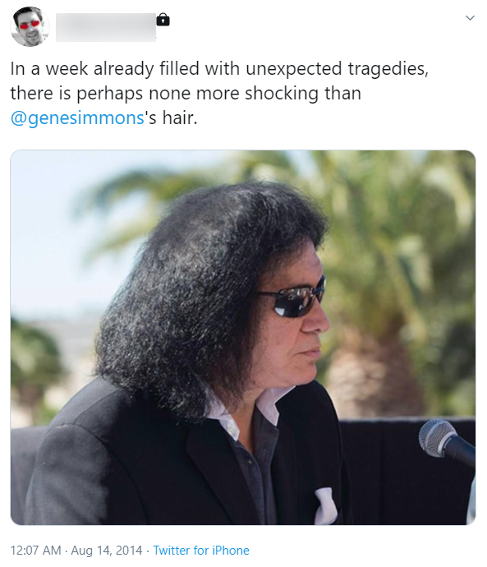Screen dimensions: 487x567
Task: Click the white pocket square in photo
Action: pyautogui.click(x=325, y=505)
